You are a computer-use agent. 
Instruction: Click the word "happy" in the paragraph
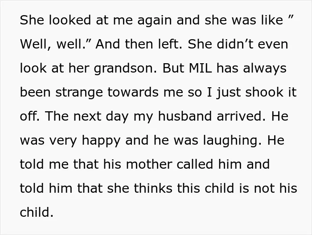(x=101, y=141)
